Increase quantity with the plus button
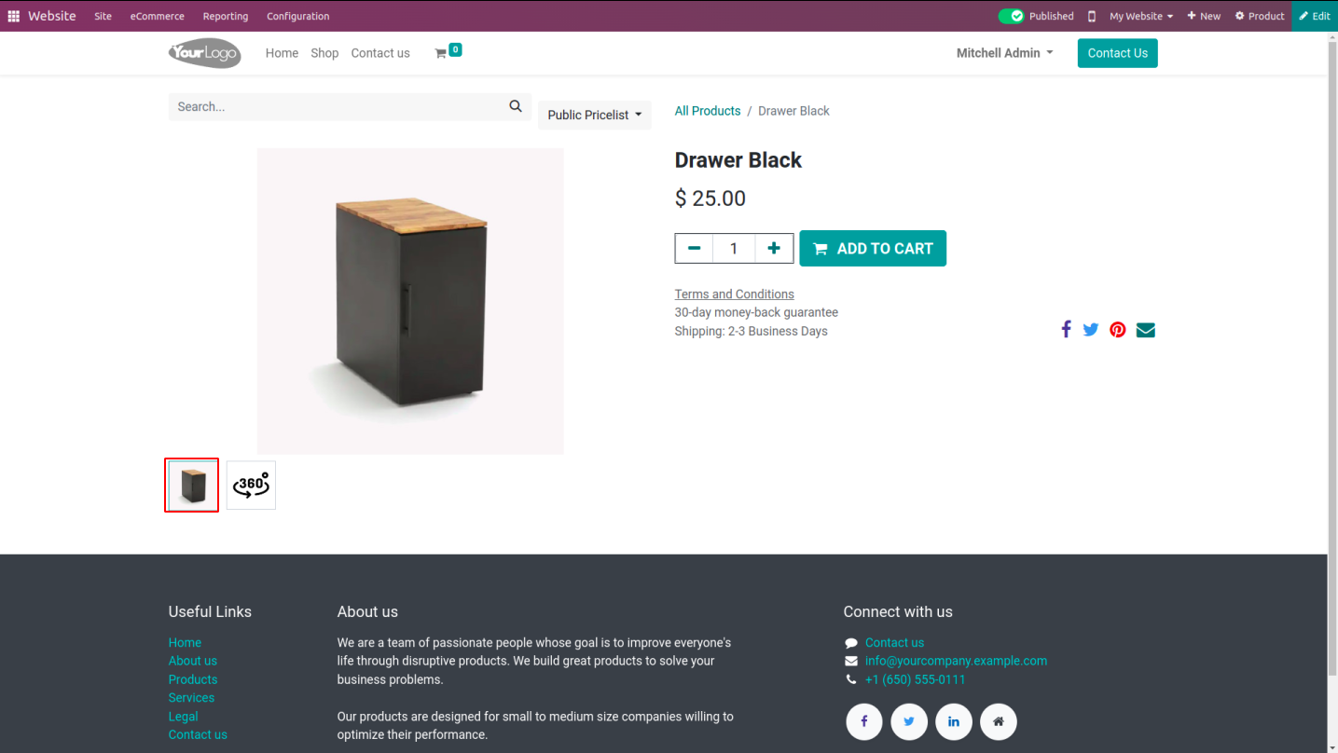Viewport: 1338px width, 753px height. [x=774, y=248]
